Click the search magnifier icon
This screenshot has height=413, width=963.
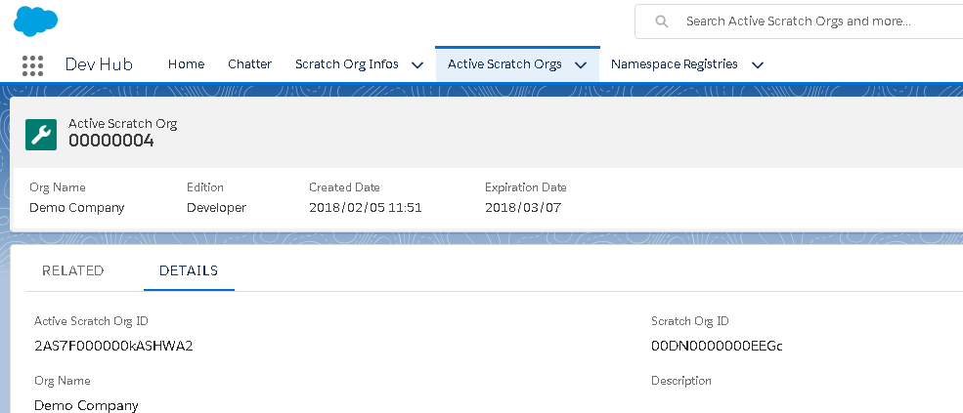[x=662, y=21]
